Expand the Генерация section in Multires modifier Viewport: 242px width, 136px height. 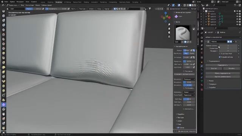point(213,84)
